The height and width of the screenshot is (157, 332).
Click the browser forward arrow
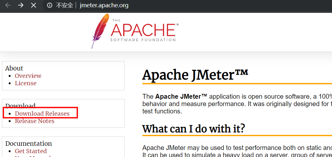point(21,5)
